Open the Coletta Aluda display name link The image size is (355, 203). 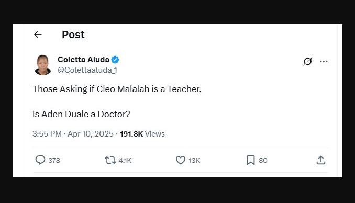[83, 60]
